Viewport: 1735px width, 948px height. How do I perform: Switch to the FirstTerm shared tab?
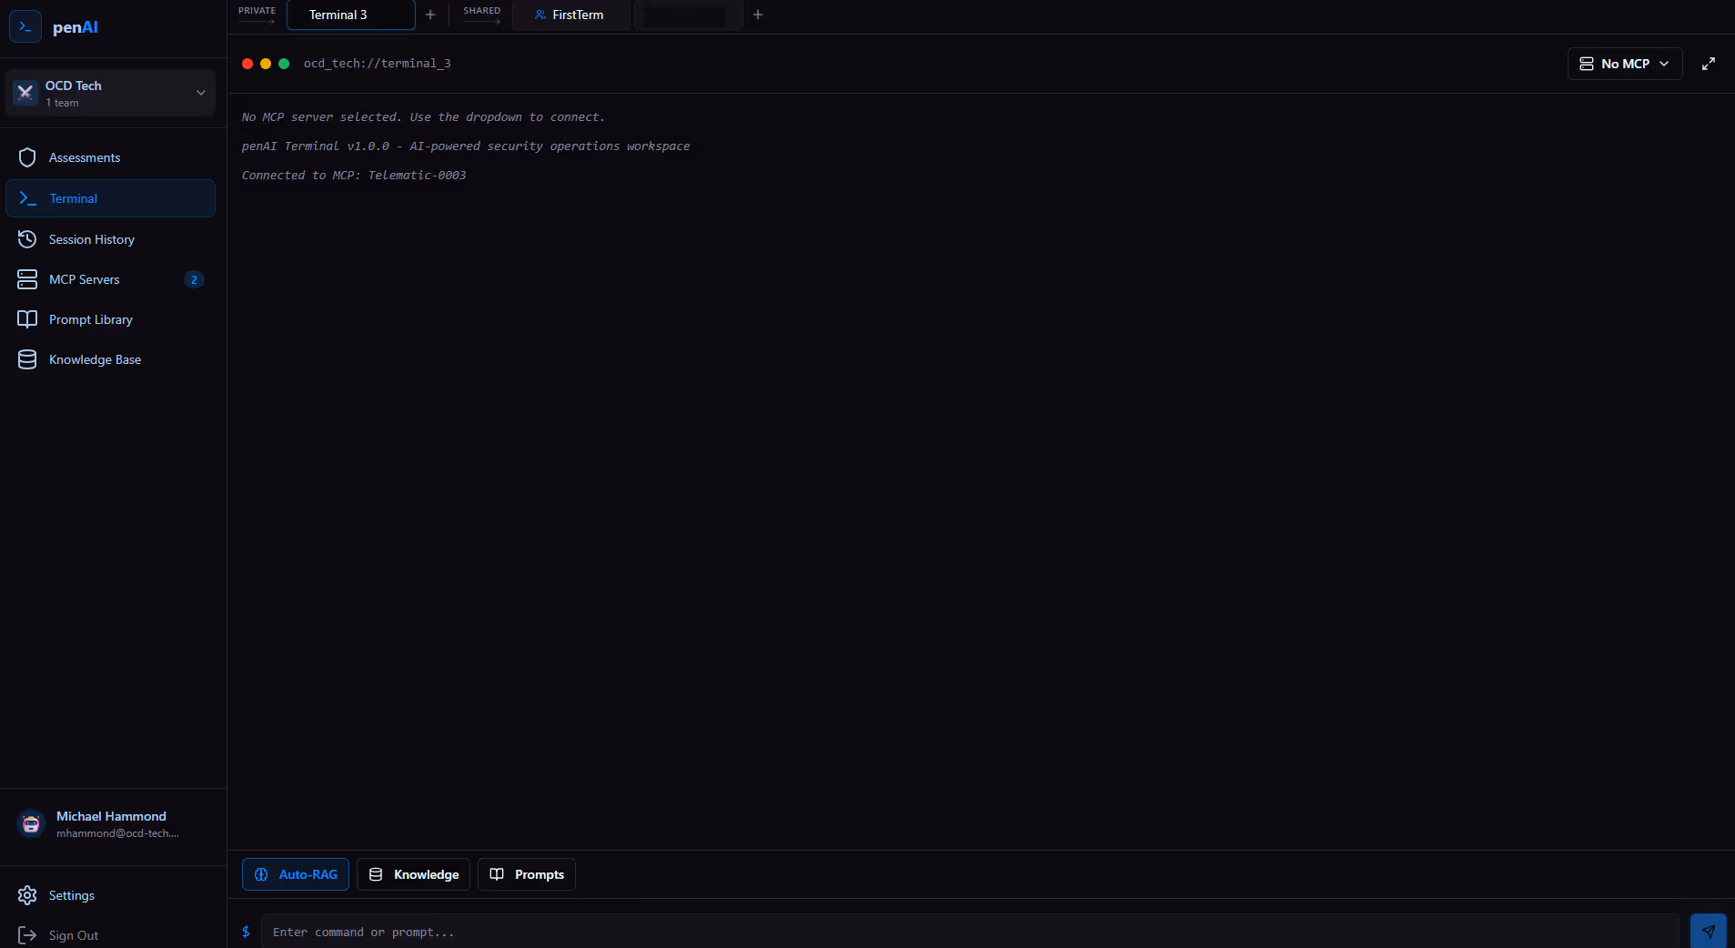[x=570, y=15]
